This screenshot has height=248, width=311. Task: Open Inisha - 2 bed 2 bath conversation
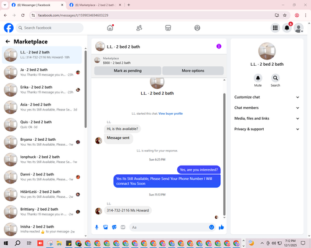pos(42,229)
